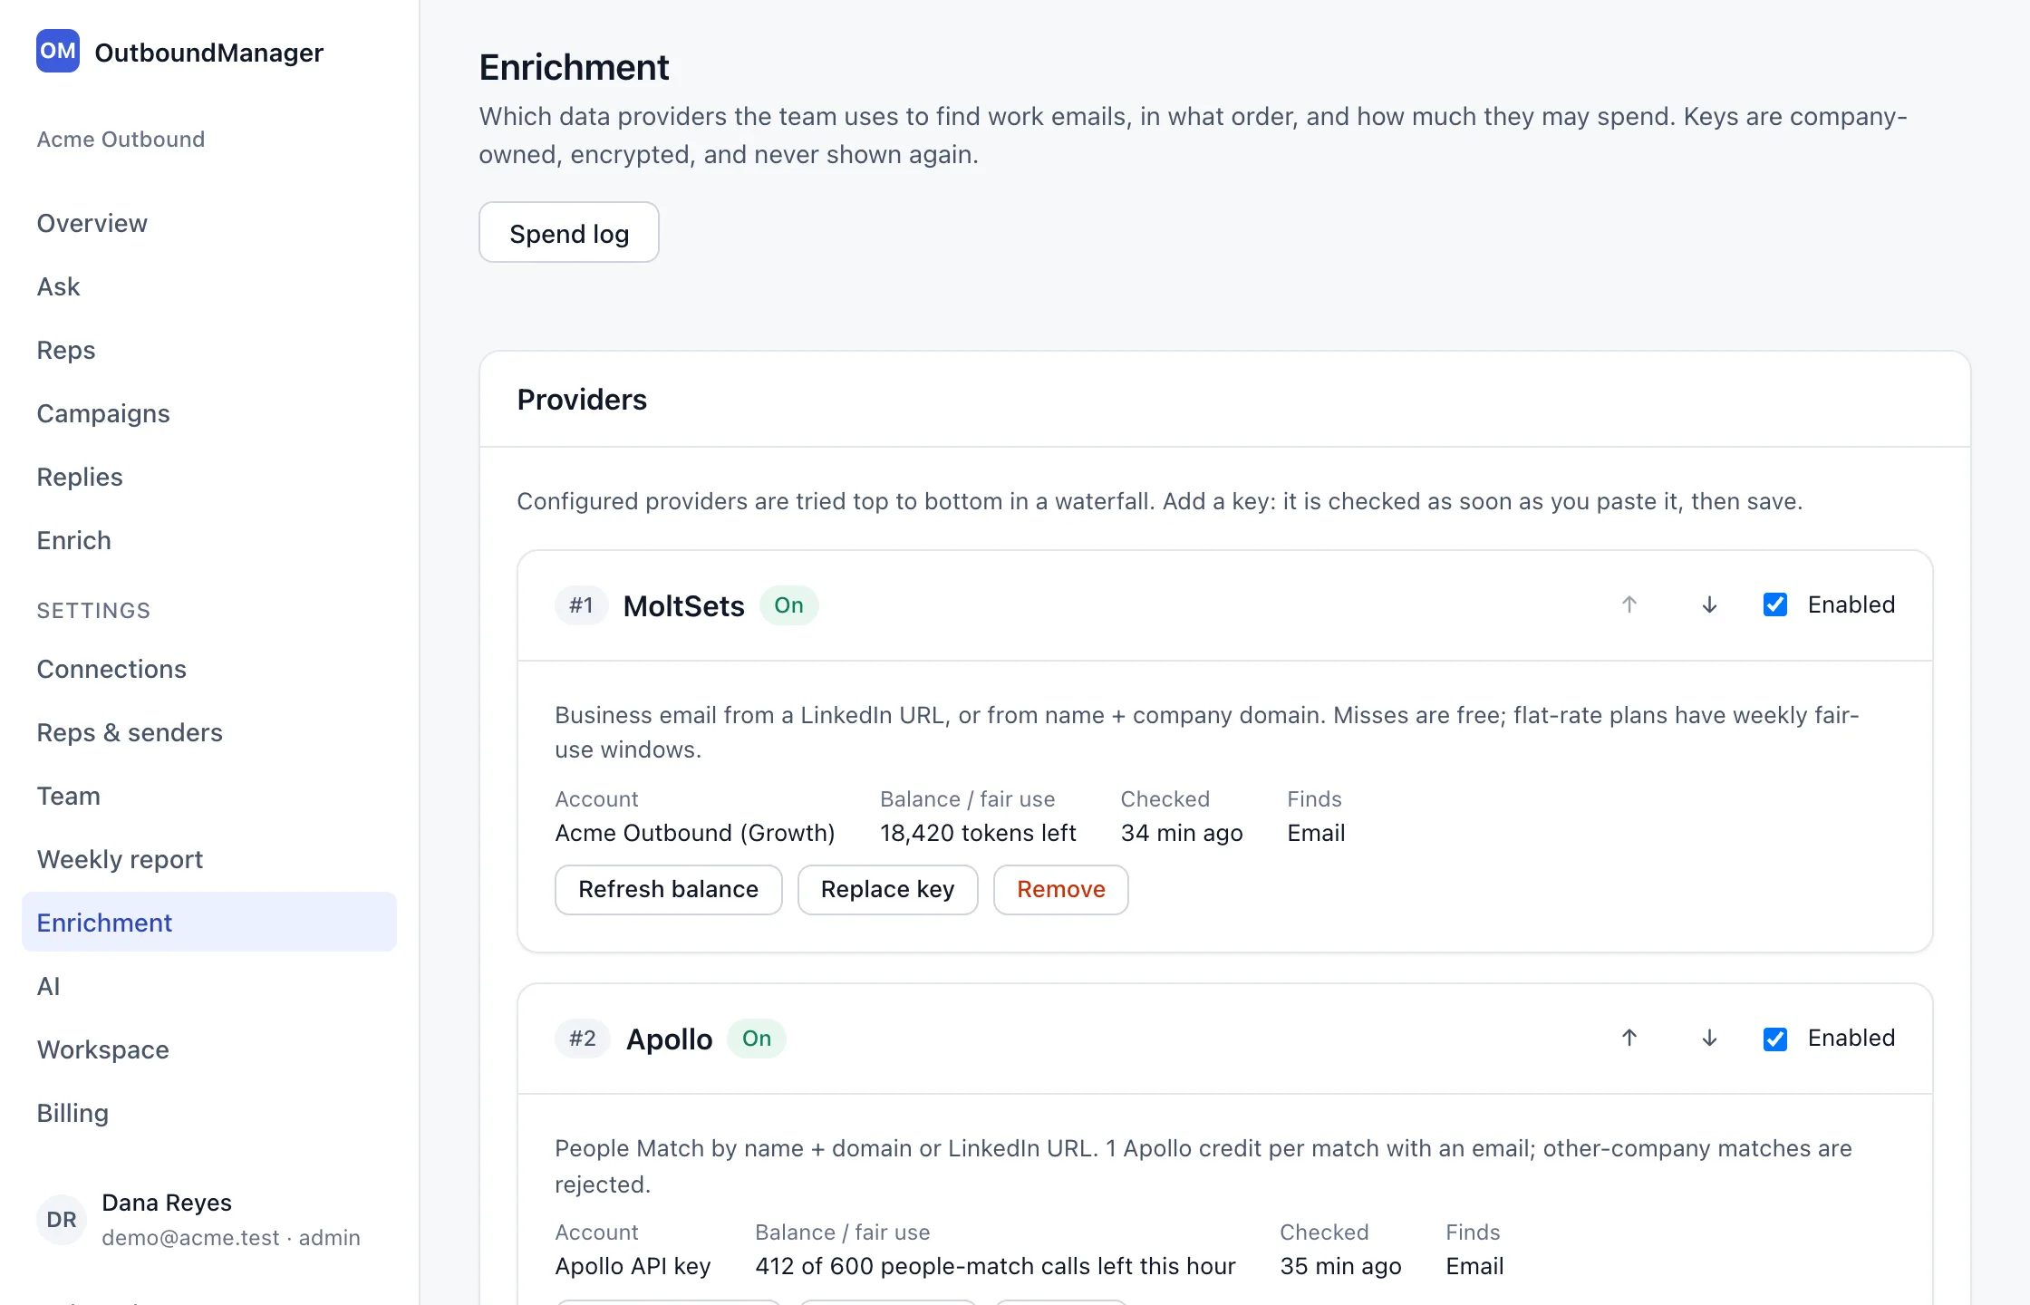Viewport: 2030px width, 1305px height.
Task: Click '18,420 tokens left' balance value
Action: click(978, 833)
